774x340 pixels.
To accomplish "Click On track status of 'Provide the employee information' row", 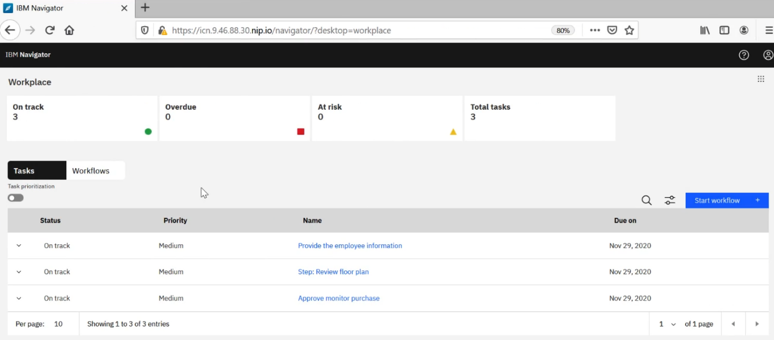I will 57,246.
